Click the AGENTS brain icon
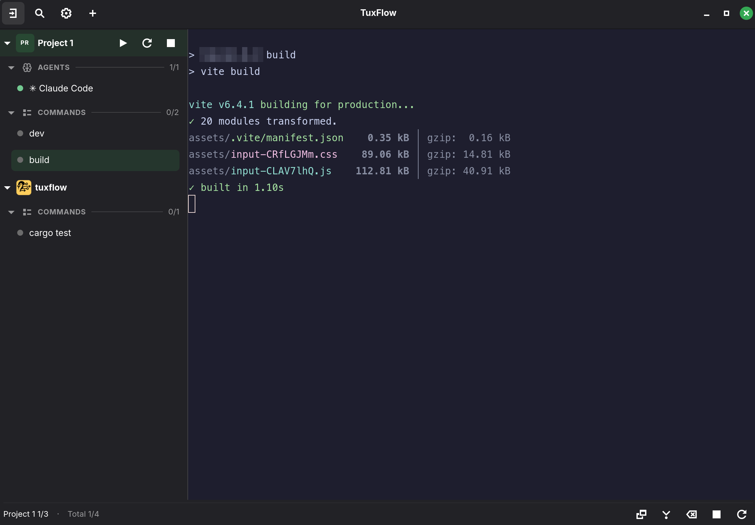 pyautogui.click(x=27, y=68)
